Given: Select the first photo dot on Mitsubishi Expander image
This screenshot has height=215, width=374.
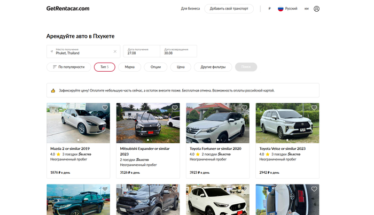Looking at the screenshot, I should point(148,140).
